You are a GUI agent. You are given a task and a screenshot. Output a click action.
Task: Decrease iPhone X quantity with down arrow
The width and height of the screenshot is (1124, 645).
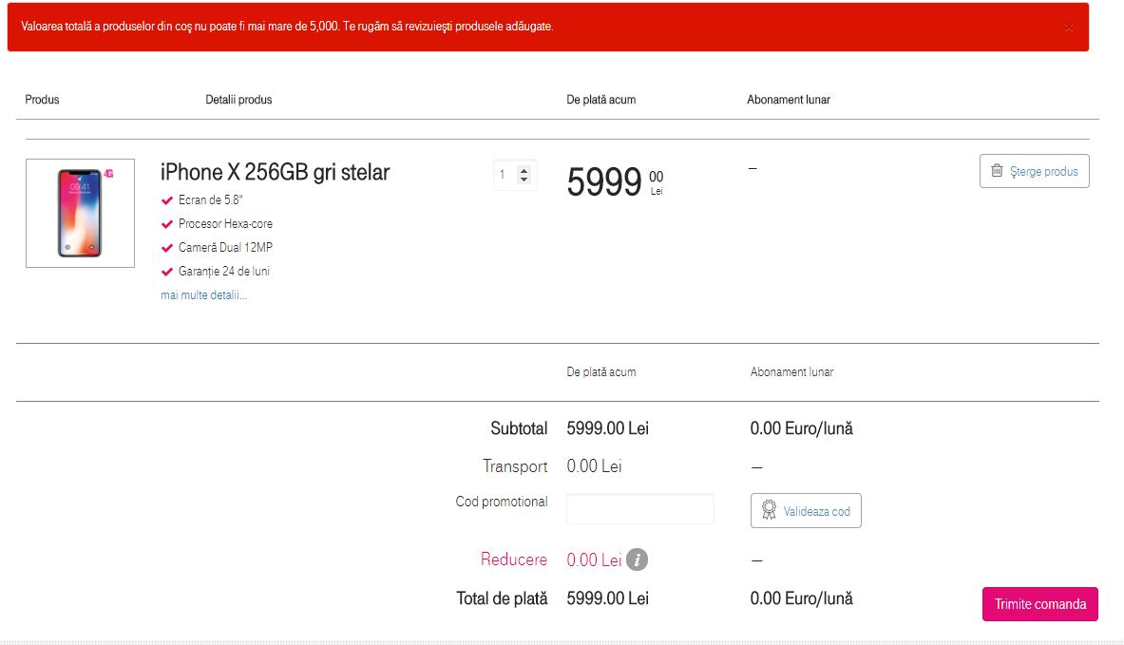coord(524,180)
